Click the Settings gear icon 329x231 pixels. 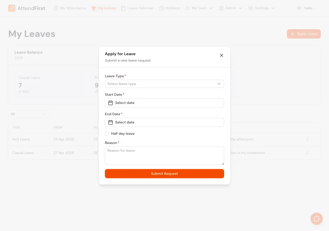[x=251, y=8]
